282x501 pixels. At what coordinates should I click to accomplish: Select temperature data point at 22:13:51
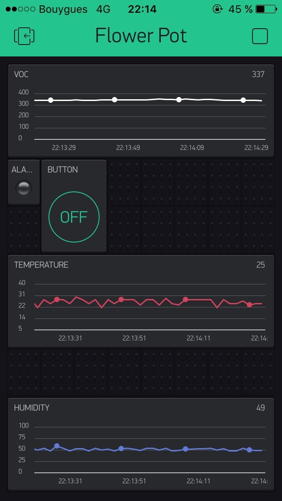pyautogui.click(x=121, y=299)
